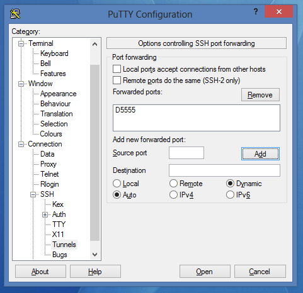This screenshot has height=293, width=303.
Task: Enable local ports accept connections from other hosts
Action: [117, 69]
